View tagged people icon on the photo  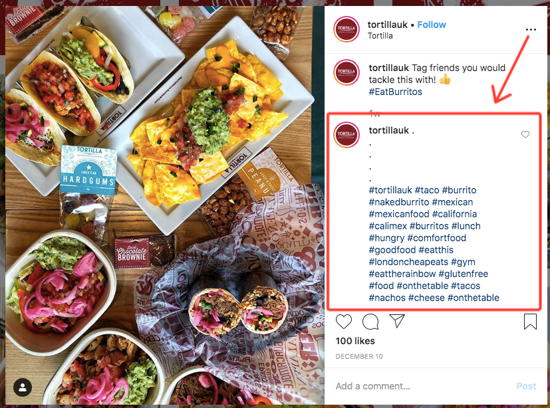(x=23, y=387)
